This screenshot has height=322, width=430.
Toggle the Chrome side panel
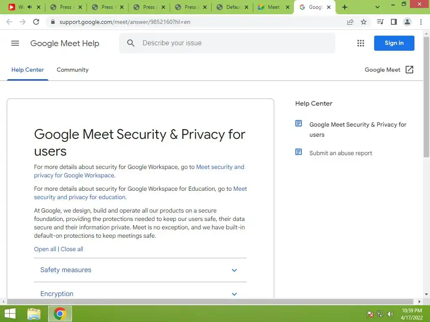coord(394,22)
